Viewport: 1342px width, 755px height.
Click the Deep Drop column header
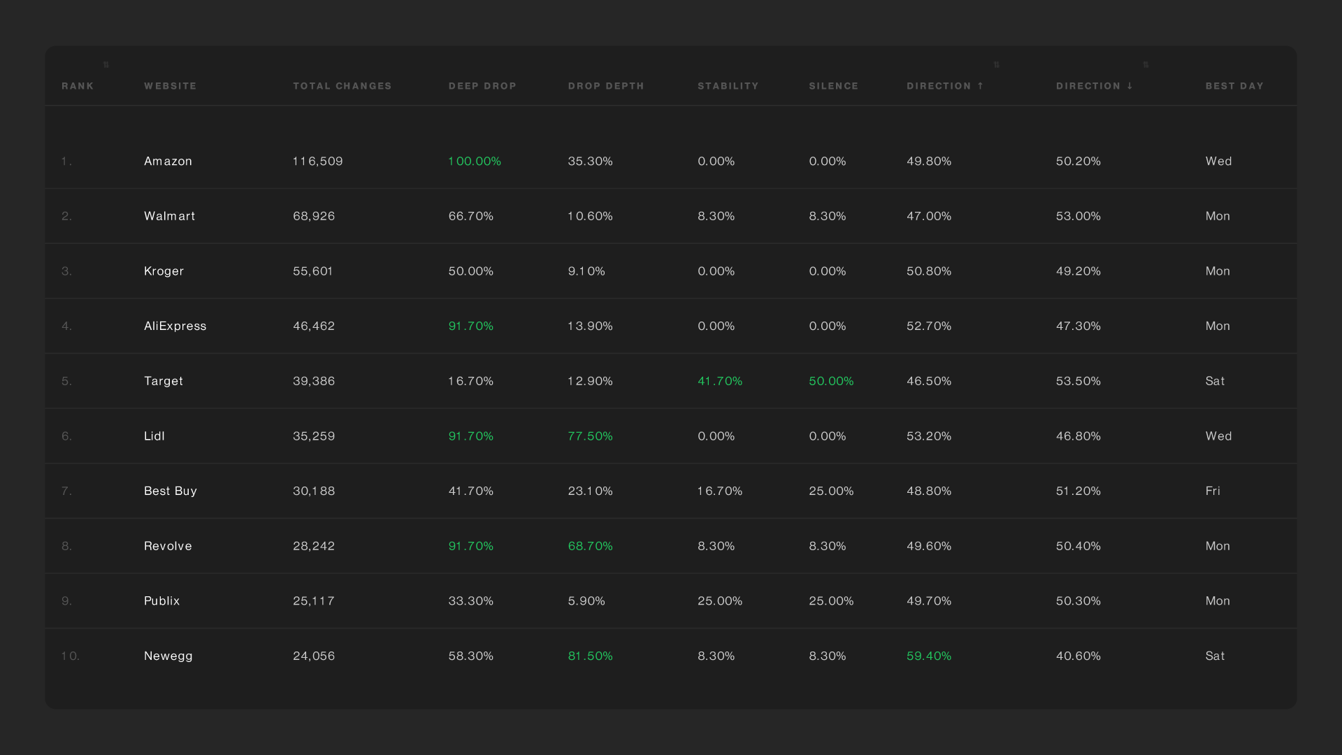(482, 86)
